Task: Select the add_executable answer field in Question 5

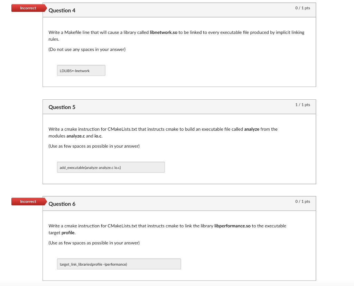Action: point(111,167)
